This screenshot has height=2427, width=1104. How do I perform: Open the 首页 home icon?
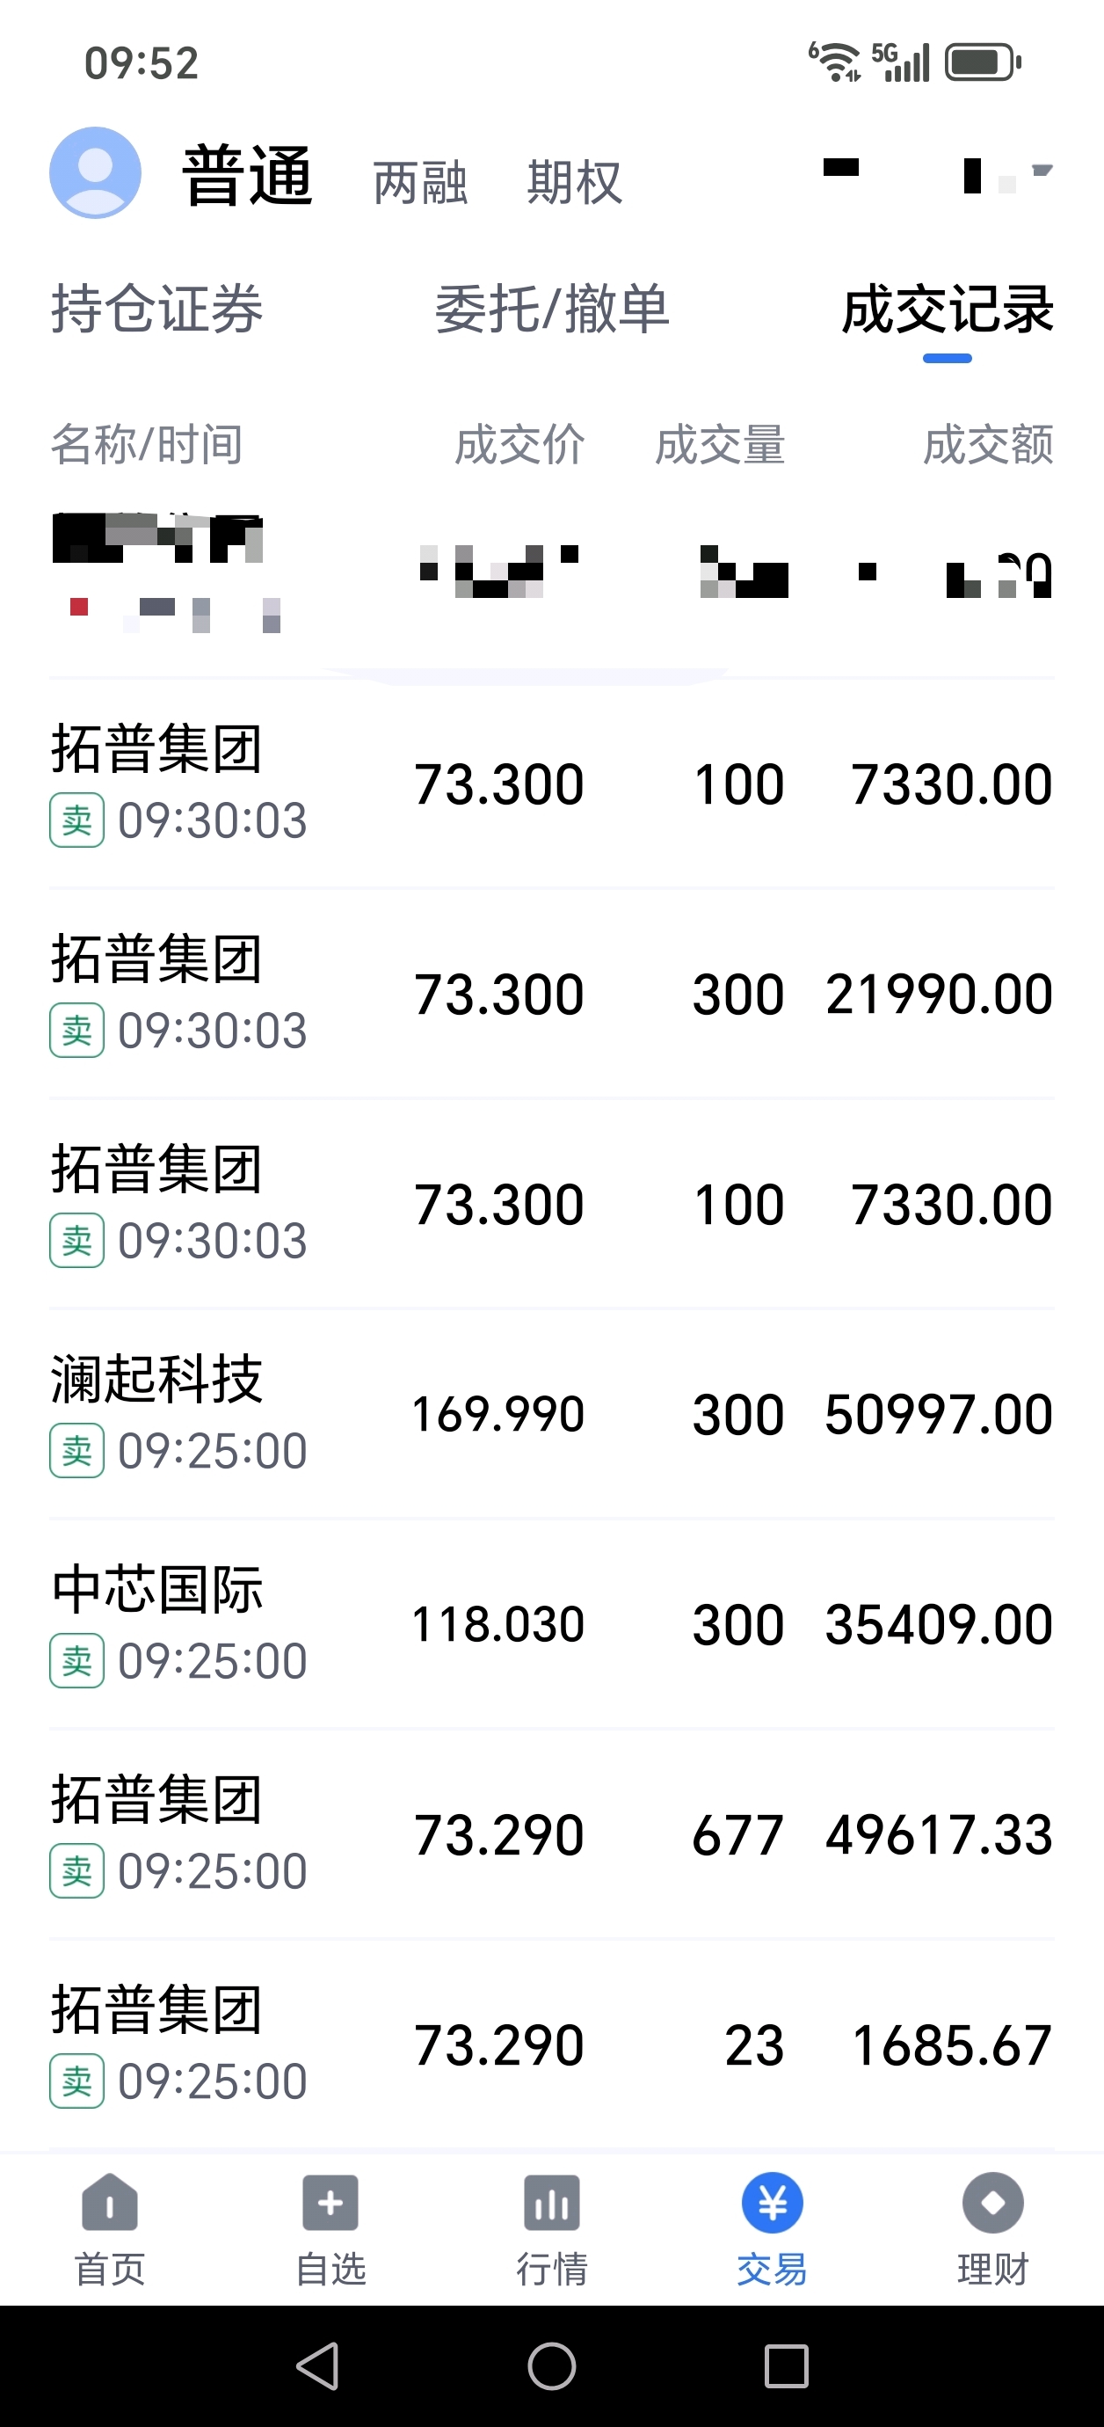tap(110, 2203)
